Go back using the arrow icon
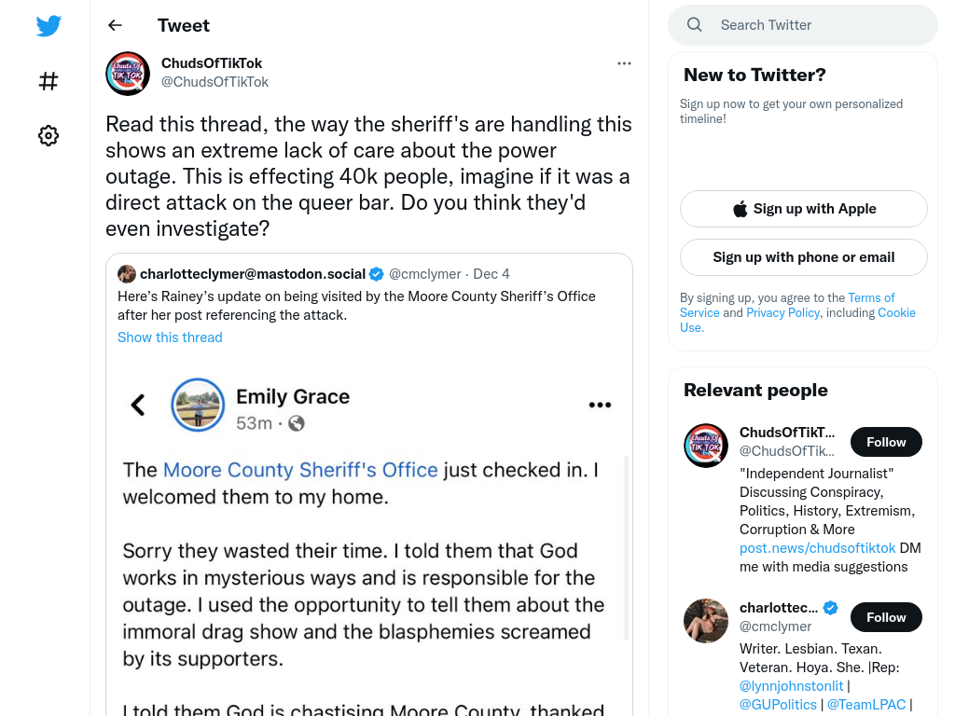 click(115, 25)
